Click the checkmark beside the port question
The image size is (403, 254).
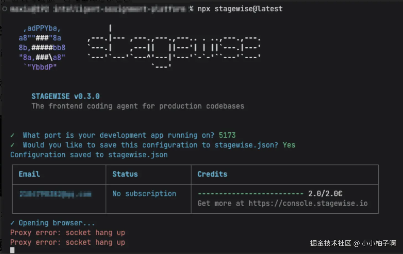(x=12, y=135)
